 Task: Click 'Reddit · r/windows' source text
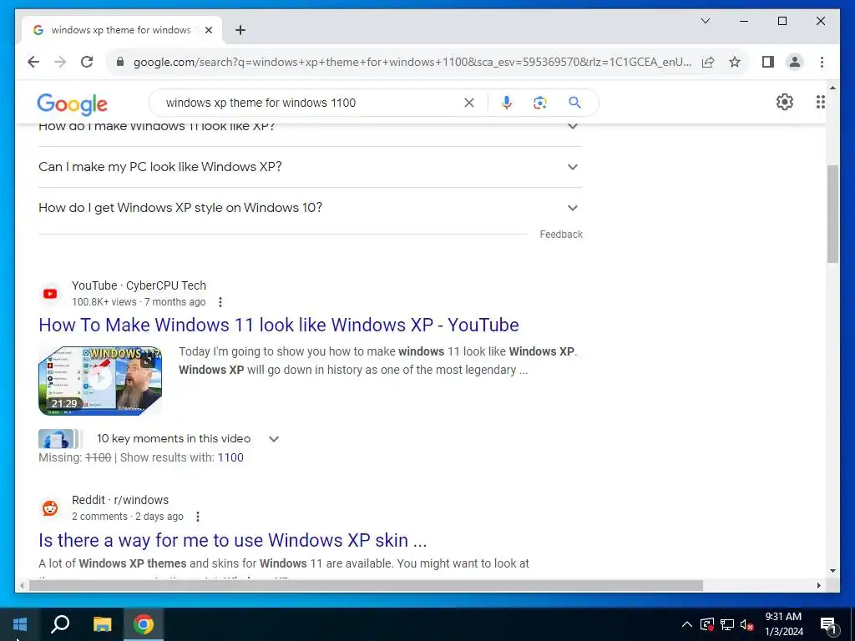120,500
